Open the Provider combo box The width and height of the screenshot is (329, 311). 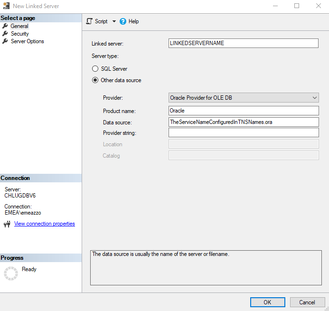(x=244, y=98)
